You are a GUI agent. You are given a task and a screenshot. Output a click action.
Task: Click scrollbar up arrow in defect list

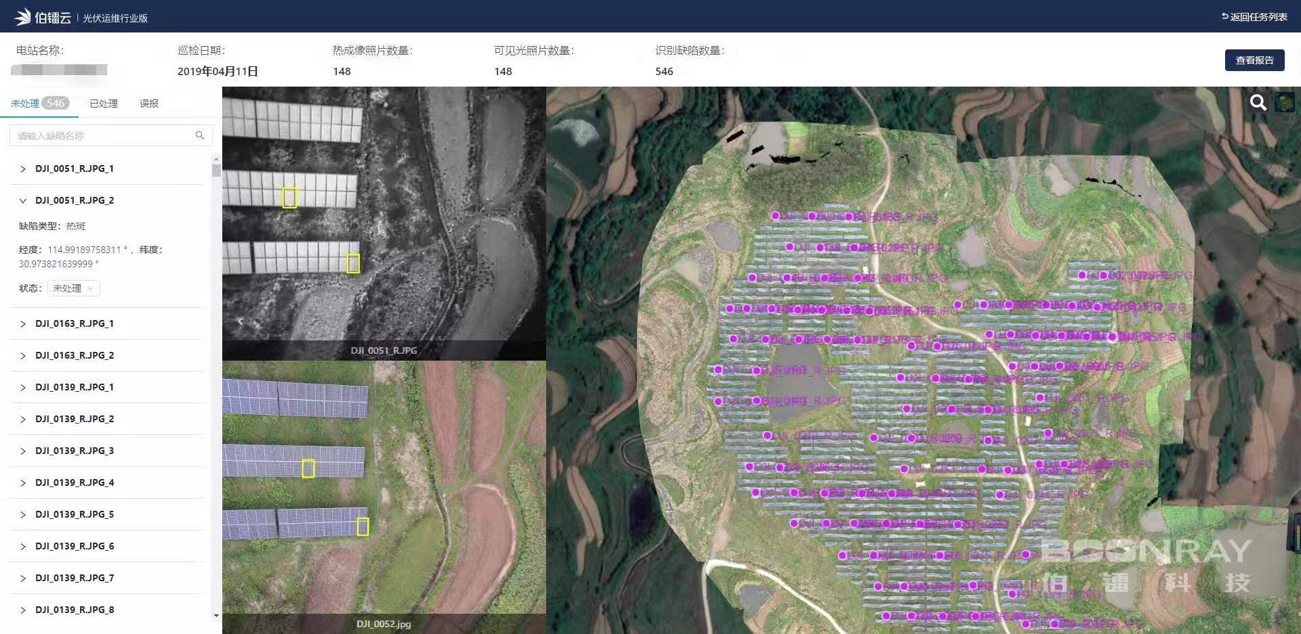pos(216,160)
